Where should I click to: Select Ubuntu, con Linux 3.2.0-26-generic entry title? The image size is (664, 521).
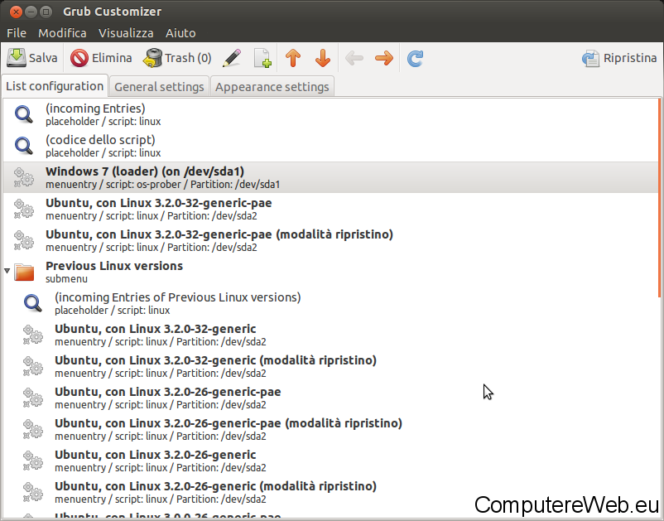point(156,455)
